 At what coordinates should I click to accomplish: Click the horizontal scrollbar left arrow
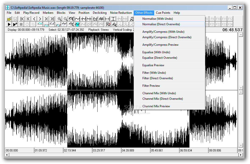pos(7,155)
